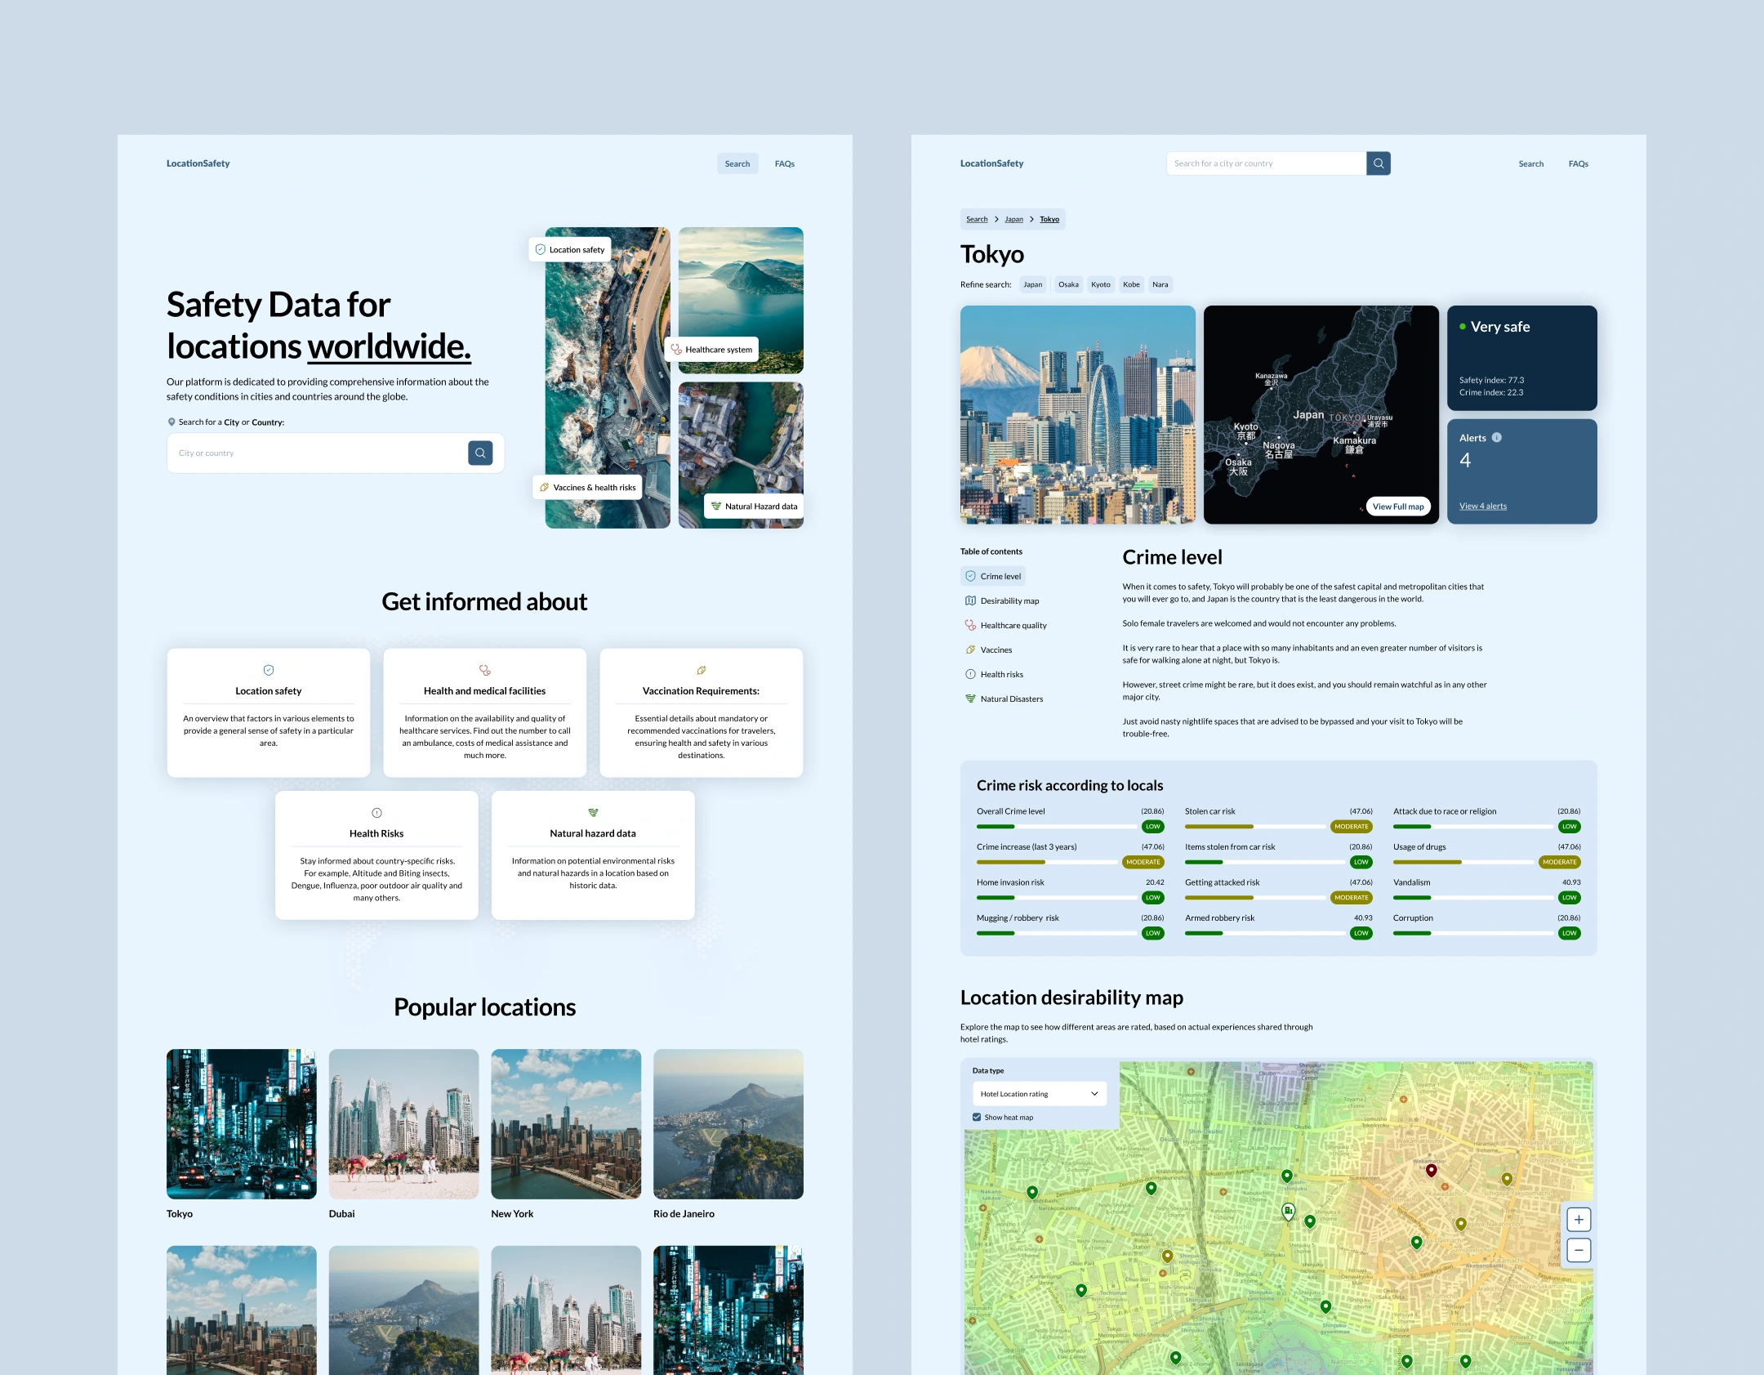Click the shield icon on Location safety card

click(x=269, y=670)
